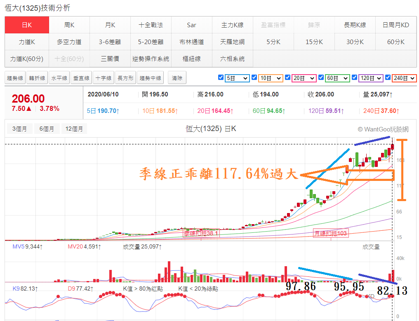Expand the 5日 period dropdown
419x321 pixels.
coord(237,78)
